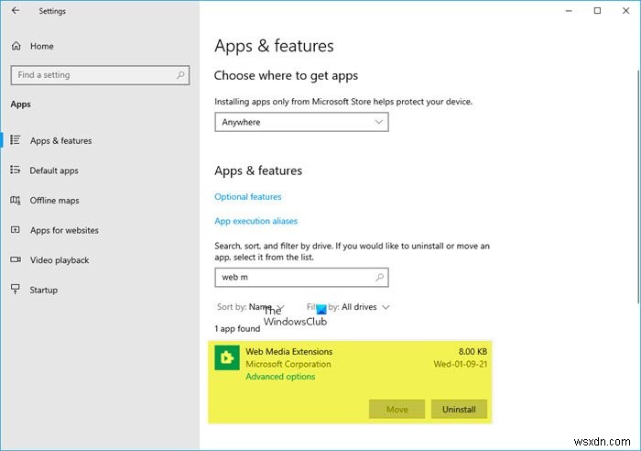Click the Wed-01-09-21 install date

461,364
